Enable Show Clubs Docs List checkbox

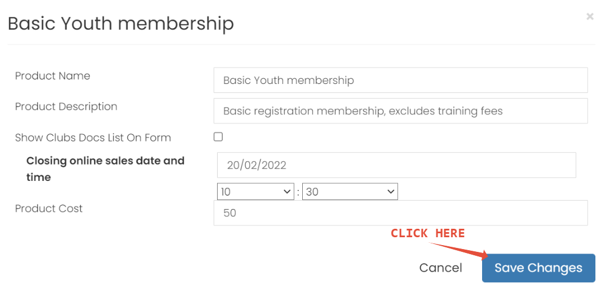coord(218,137)
